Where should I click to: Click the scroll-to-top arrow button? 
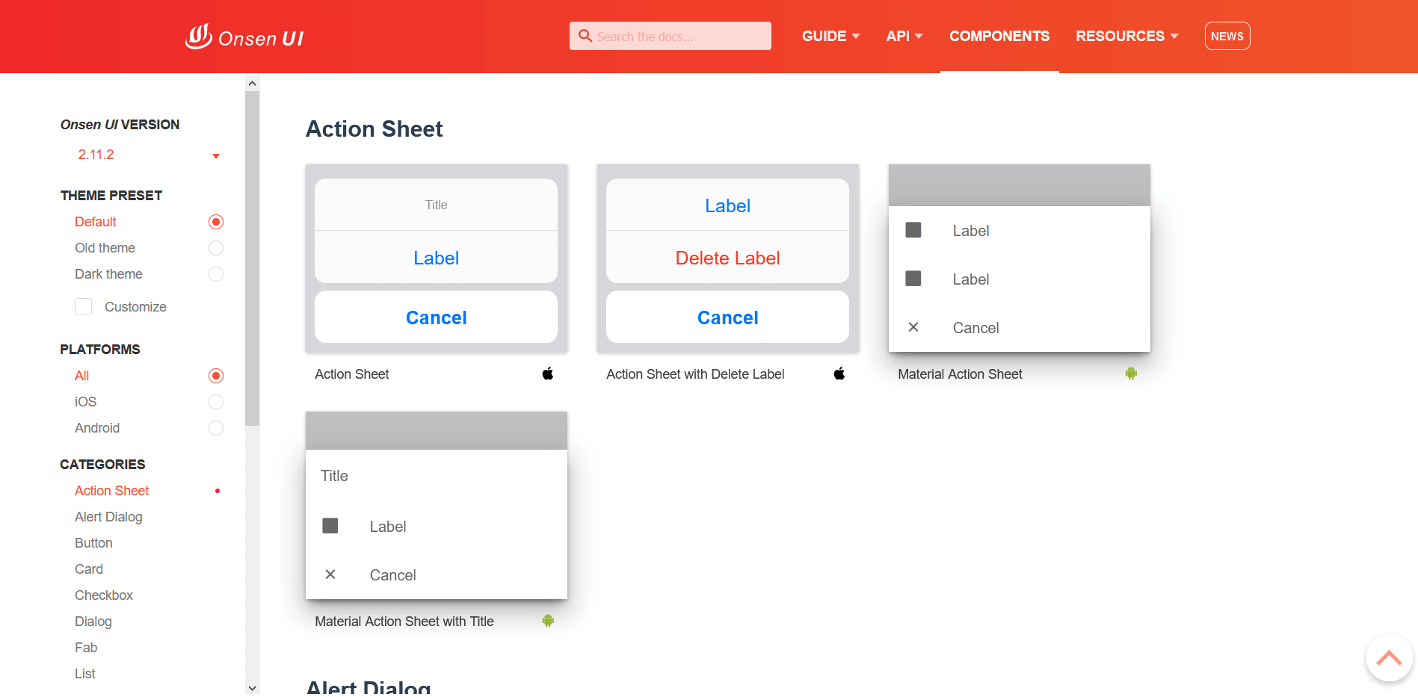1388,657
